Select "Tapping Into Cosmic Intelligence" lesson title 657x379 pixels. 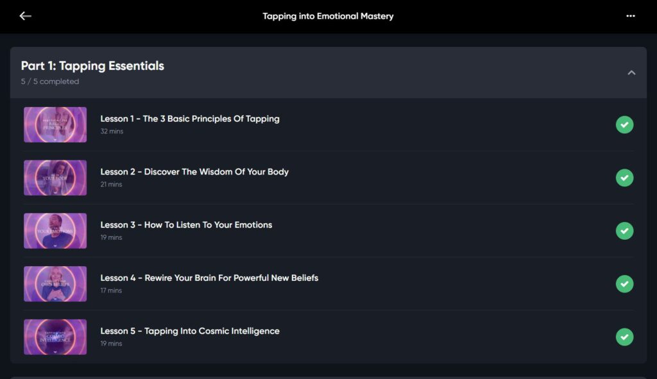click(190, 332)
